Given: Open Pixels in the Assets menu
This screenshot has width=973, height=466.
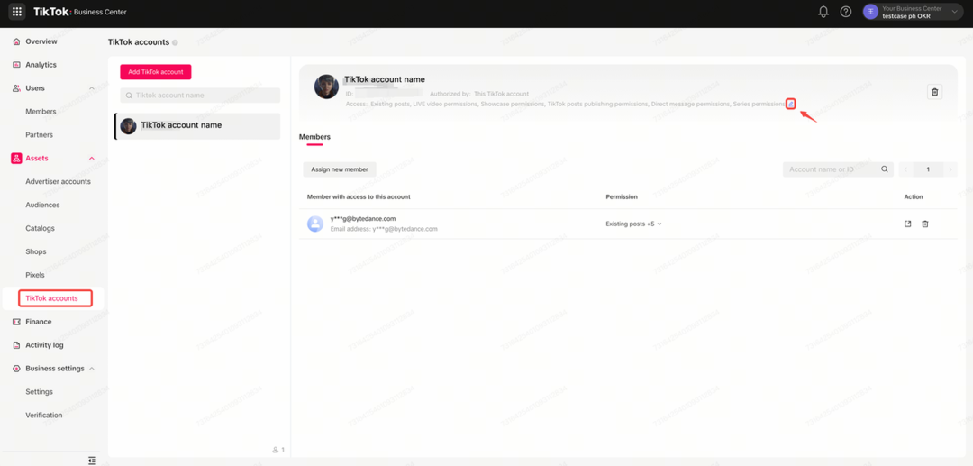Looking at the screenshot, I should tap(35, 275).
